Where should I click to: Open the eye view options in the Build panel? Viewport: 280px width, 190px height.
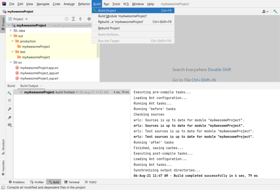click(9, 125)
